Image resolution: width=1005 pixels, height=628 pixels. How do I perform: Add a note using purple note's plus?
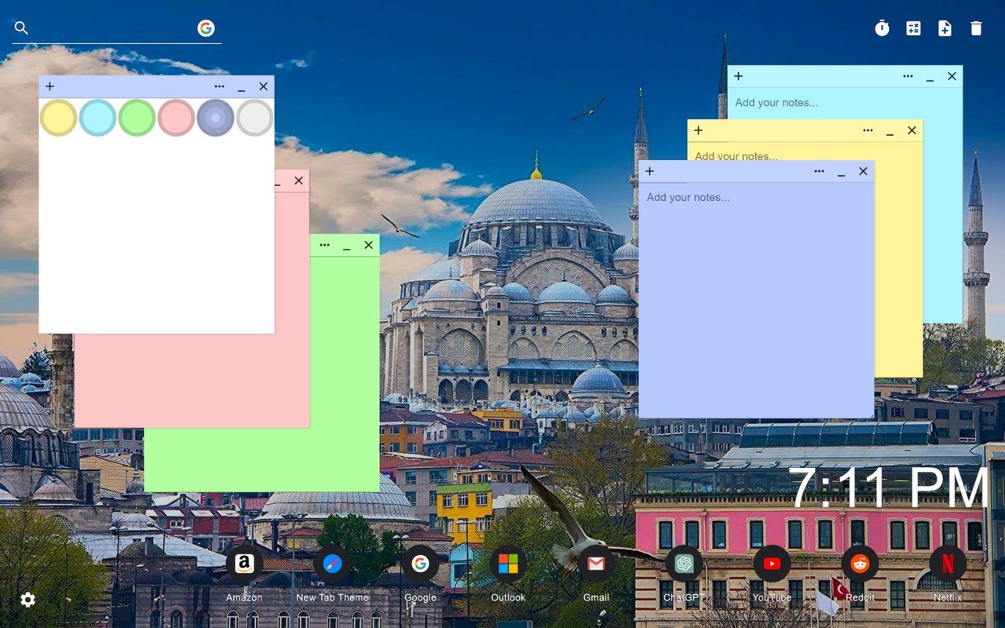tap(649, 171)
